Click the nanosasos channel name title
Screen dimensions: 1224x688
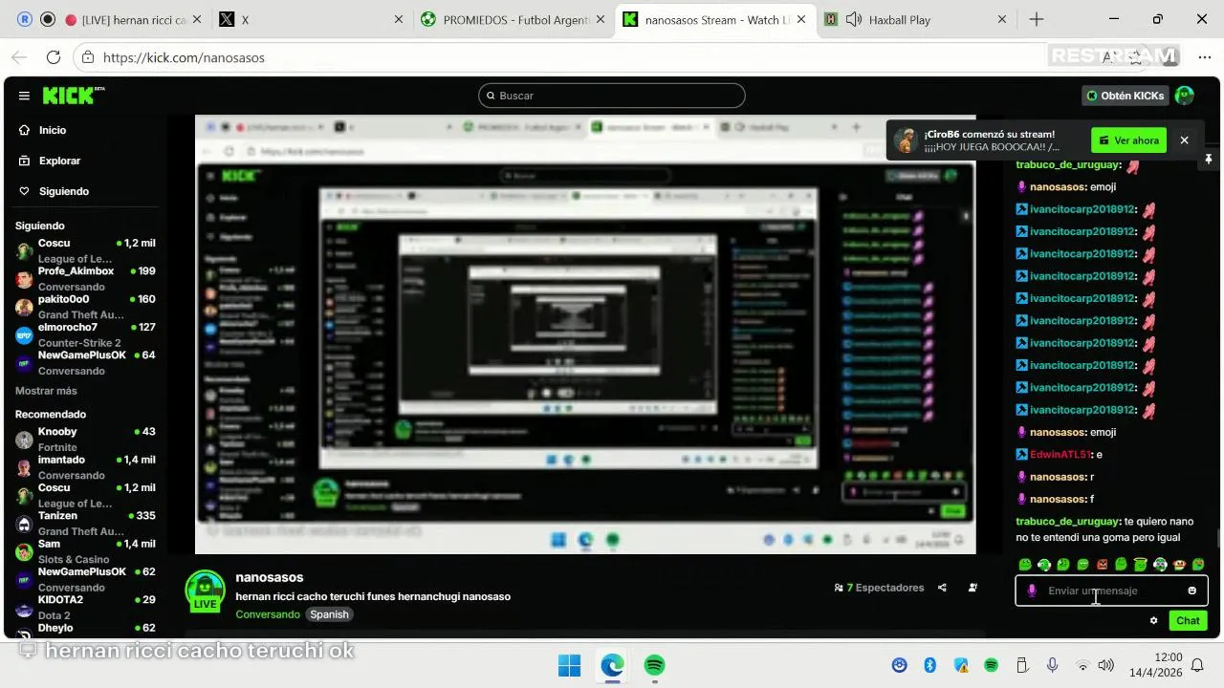270,577
